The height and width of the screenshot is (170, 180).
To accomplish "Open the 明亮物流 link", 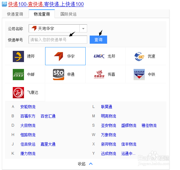I will 108,116.
